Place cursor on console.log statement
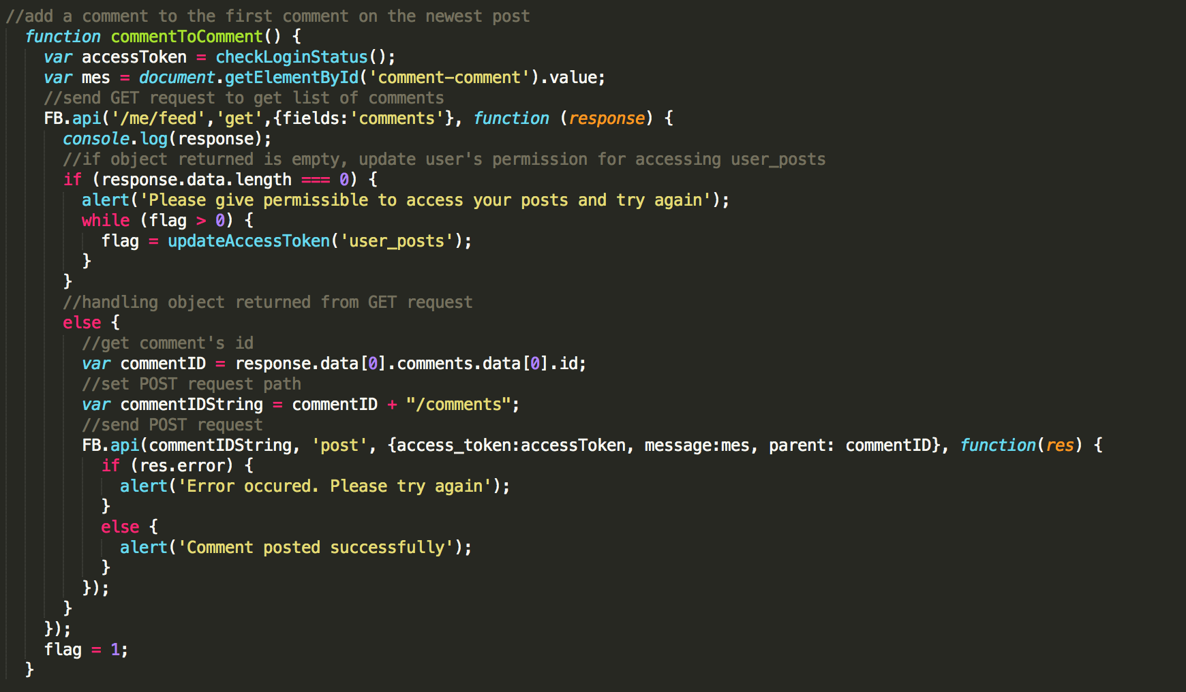This screenshot has height=692, width=1186. click(x=166, y=139)
